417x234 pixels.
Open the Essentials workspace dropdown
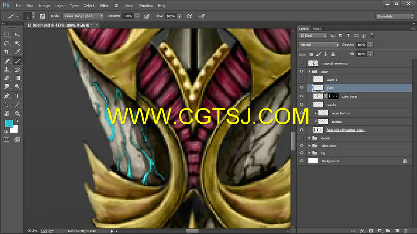tap(395, 16)
